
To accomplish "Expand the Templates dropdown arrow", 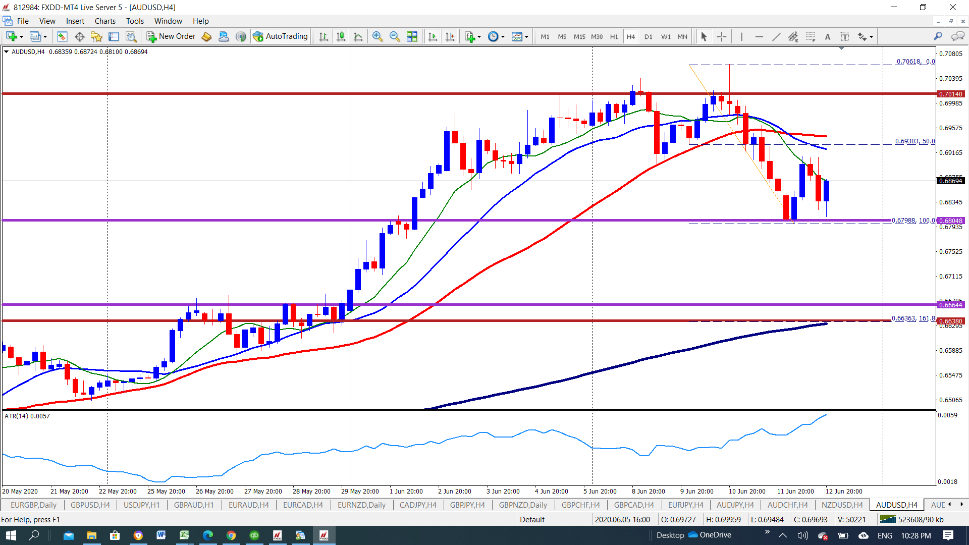I will [526, 37].
